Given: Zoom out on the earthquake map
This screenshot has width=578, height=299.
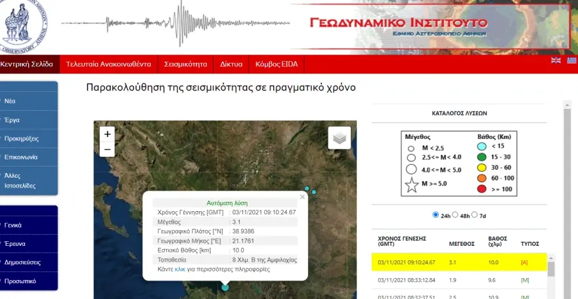Looking at the screenshot, I should click(x=108, y=149).
